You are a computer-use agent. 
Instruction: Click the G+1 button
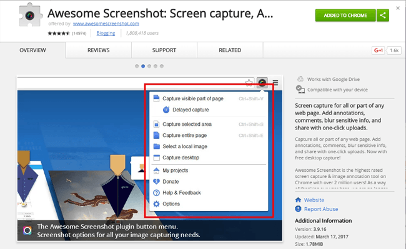[x=379, y=50]
